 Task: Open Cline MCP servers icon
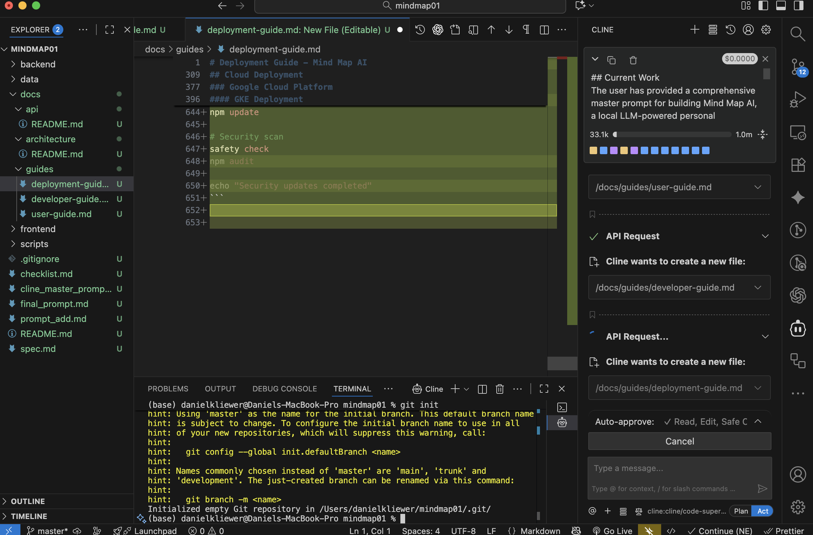712,30
